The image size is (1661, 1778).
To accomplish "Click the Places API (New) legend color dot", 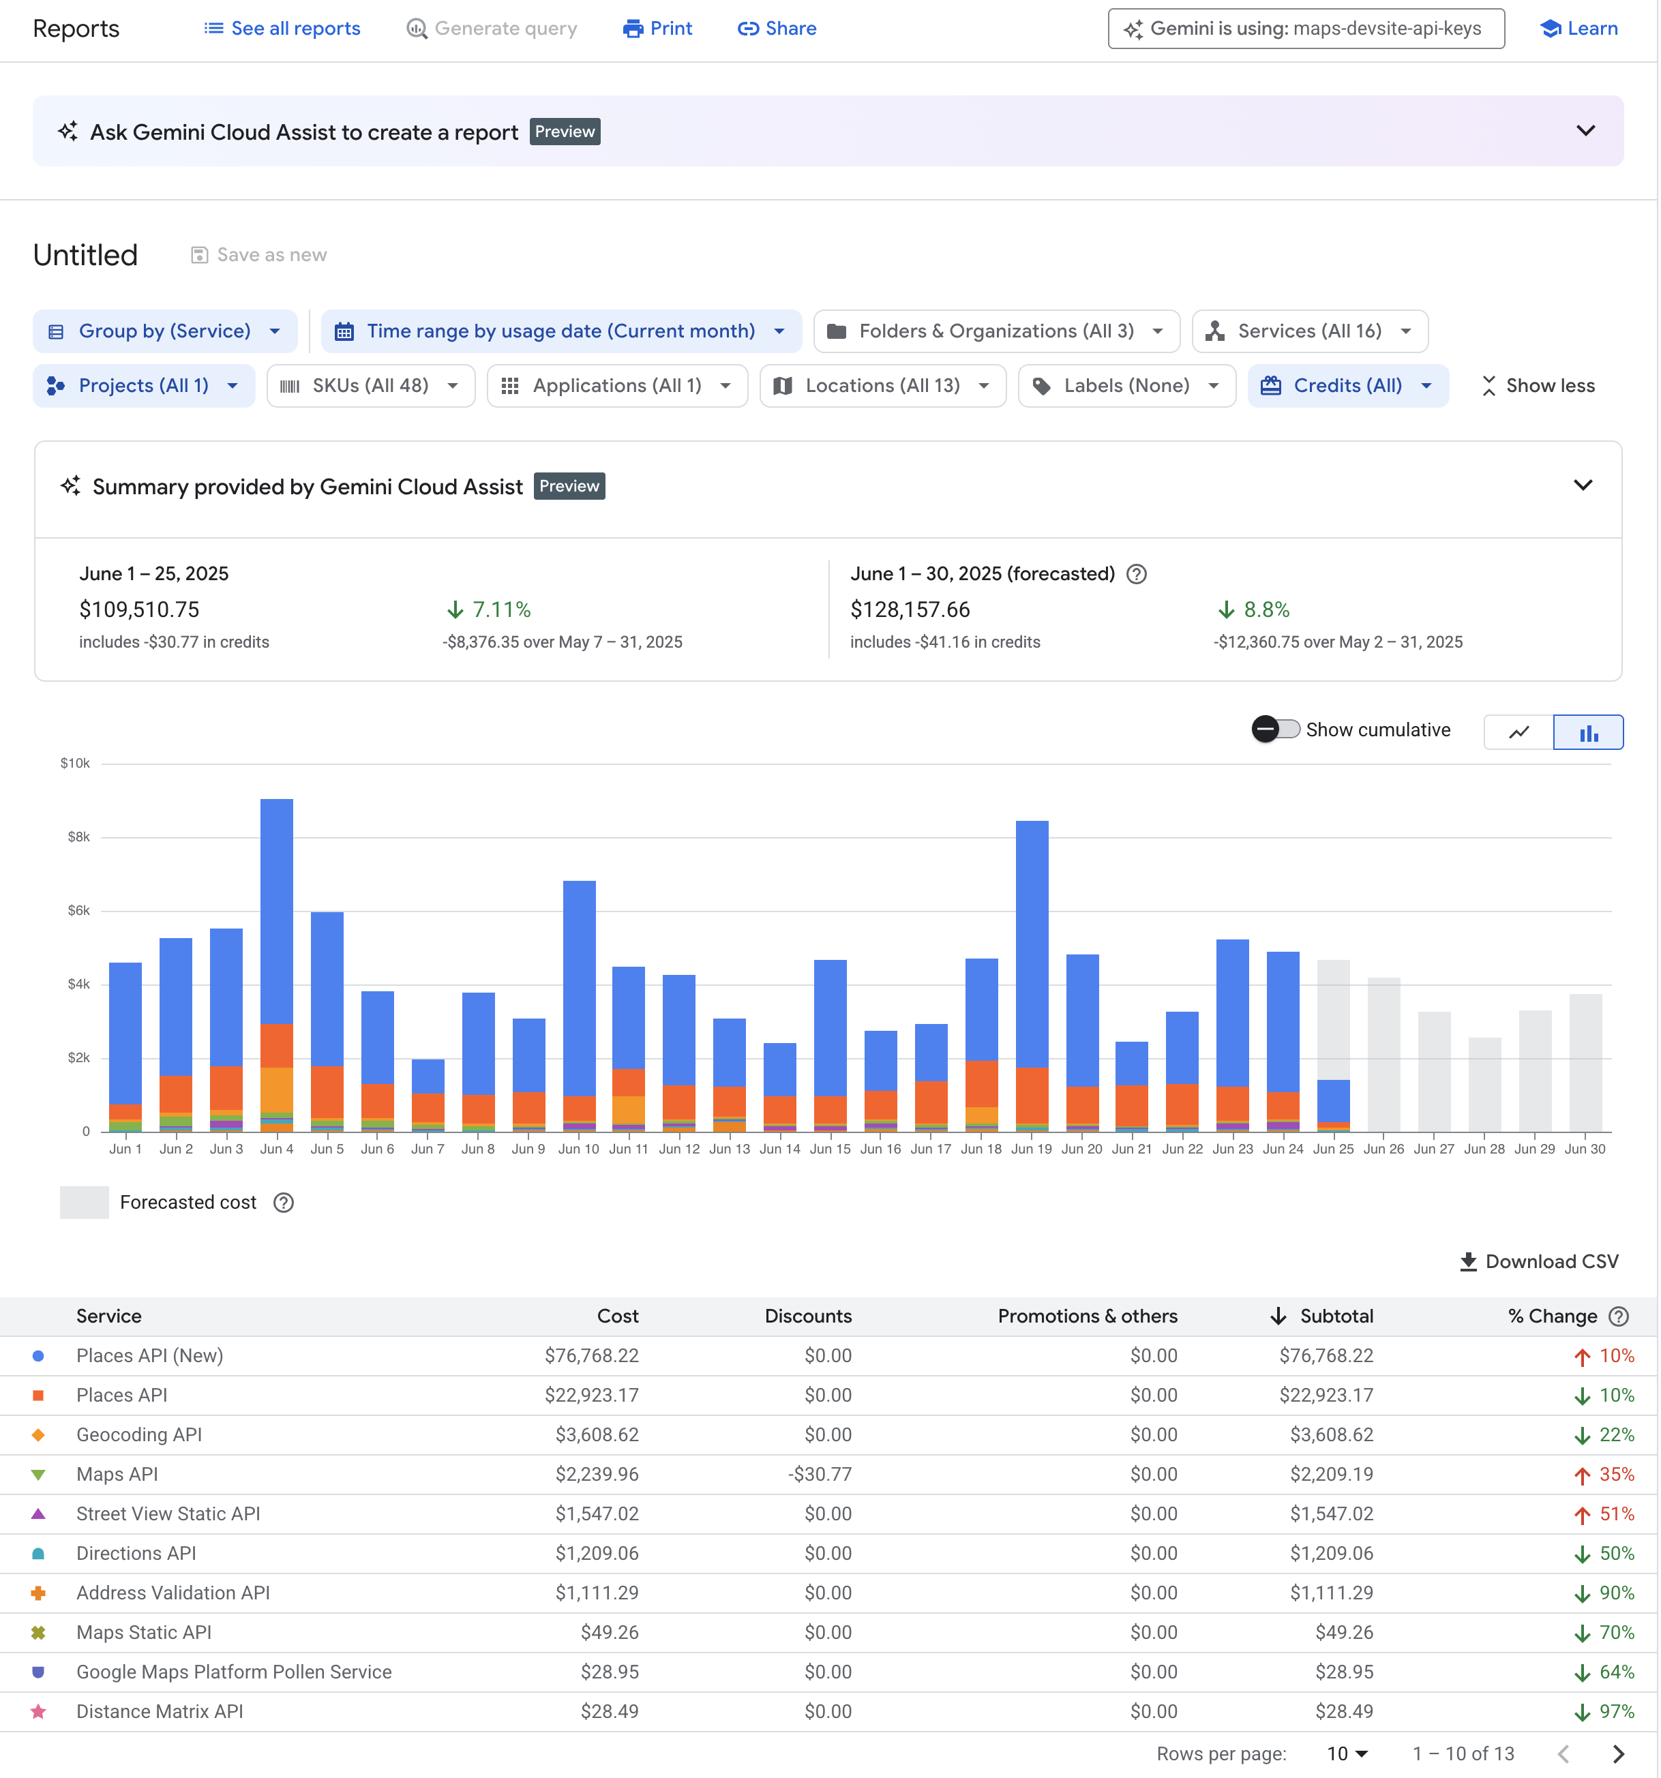I will 38,1355.
